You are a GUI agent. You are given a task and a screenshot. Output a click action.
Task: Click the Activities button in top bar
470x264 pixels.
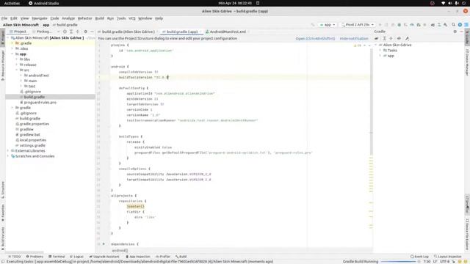(x=12, y=3)
